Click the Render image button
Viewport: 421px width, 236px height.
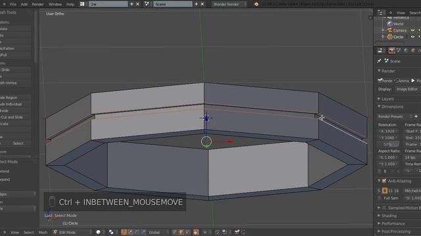click(385, 81)
